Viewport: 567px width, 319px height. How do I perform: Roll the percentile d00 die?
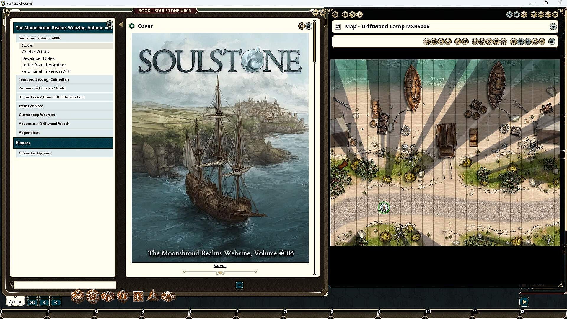[x=168, y=296]
